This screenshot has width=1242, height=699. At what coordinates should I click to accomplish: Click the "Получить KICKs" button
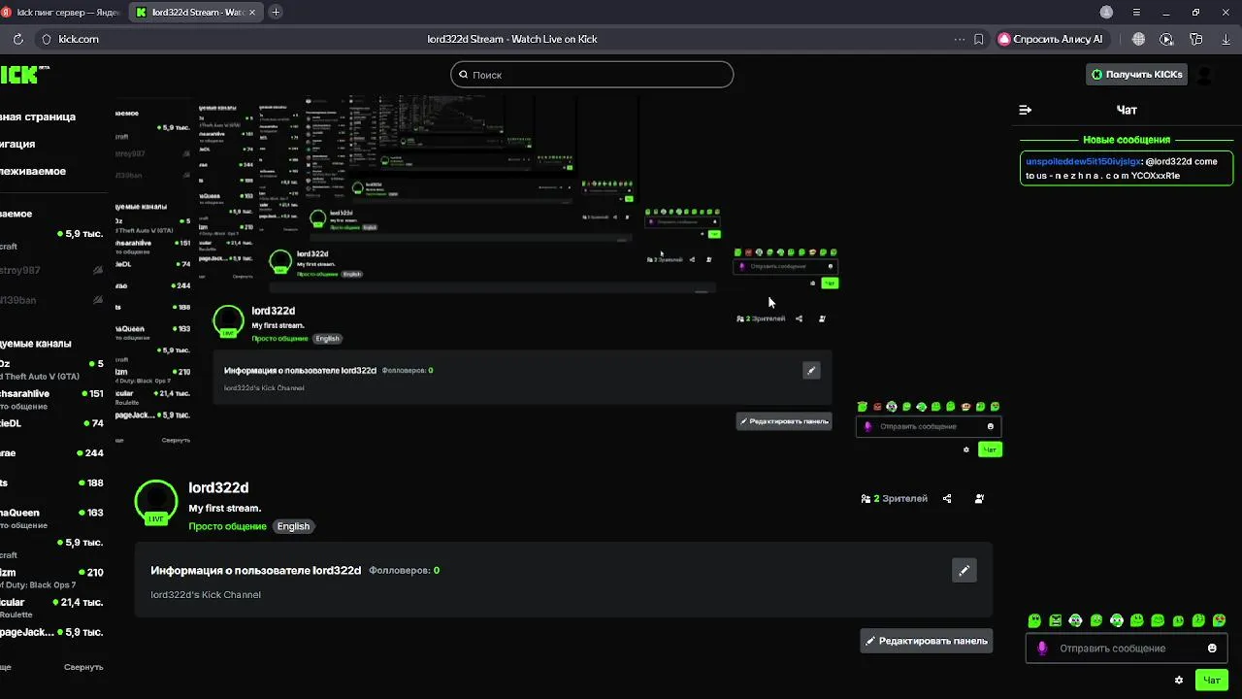(1136, 74)
